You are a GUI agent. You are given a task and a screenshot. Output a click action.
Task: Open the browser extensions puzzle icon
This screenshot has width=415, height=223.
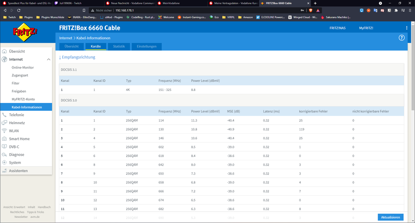396,10
